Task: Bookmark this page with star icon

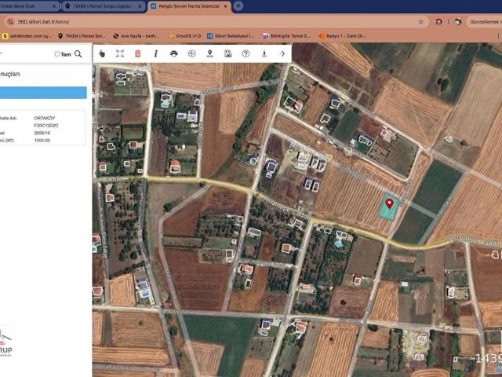Action: (x=420, y=21)
